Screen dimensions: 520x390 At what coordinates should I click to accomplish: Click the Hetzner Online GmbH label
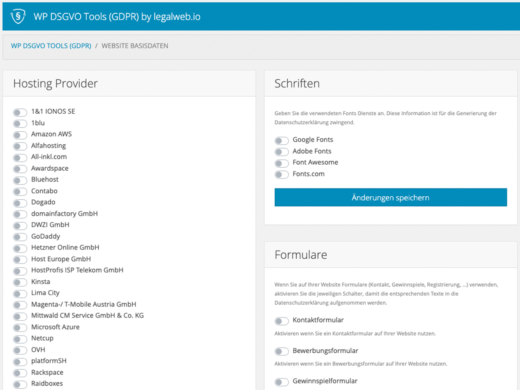point(65,247)
